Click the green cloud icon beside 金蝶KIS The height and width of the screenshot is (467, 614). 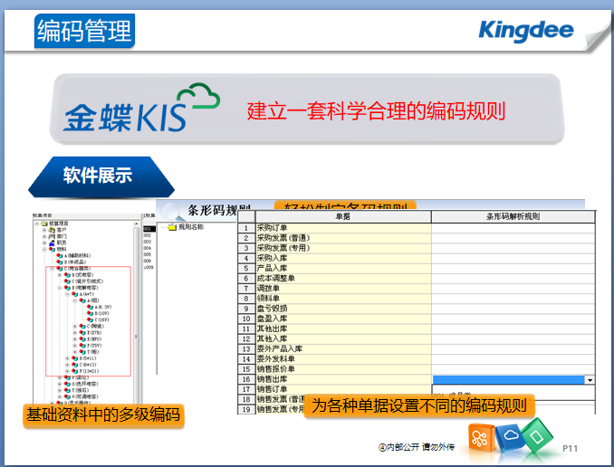coord(198,99)
